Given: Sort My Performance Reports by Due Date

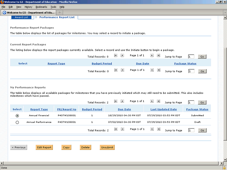Looking at the screenshot, I should (x=124, y=109).
